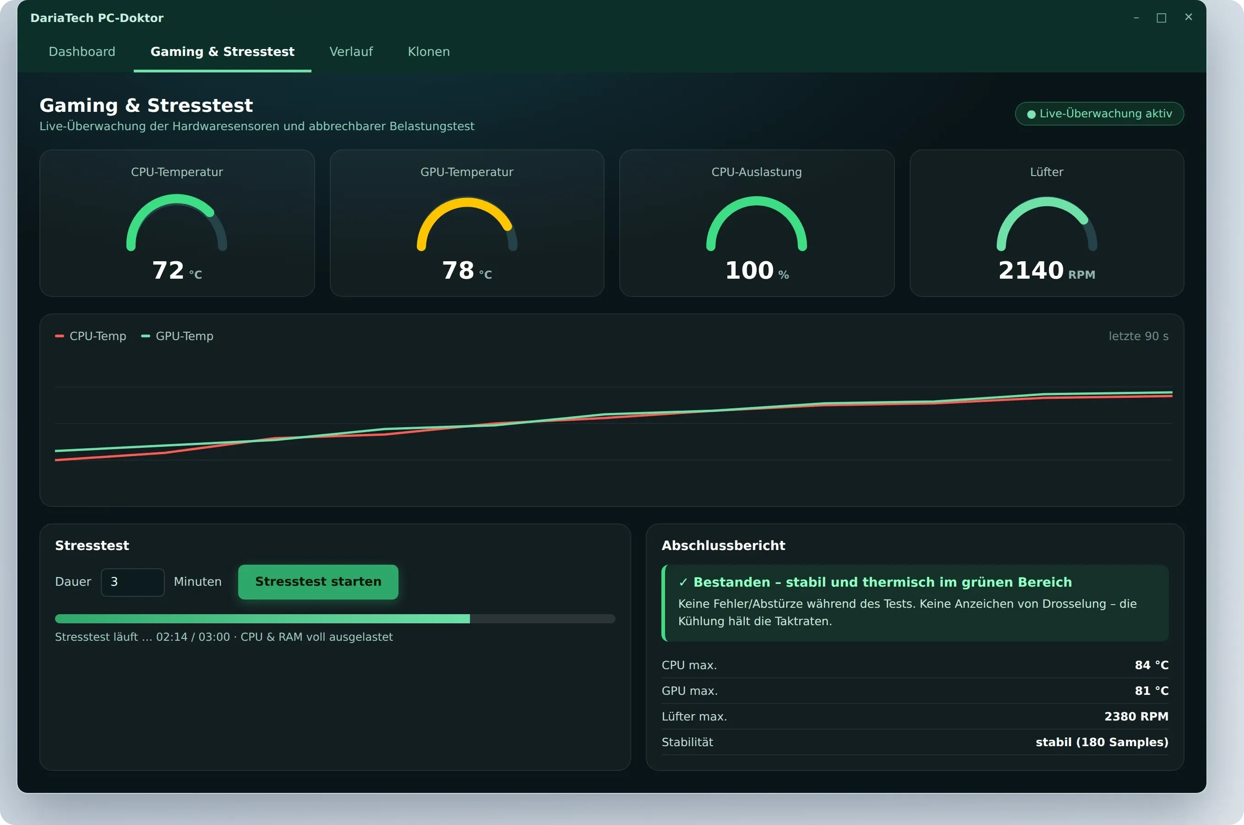Open the Klonen tab
The height and width of the screenshot is (825, 1244).
pyautogui.click(x=429, y=51)
